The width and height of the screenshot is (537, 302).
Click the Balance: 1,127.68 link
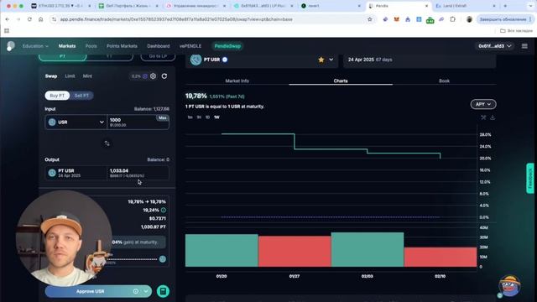151,109
